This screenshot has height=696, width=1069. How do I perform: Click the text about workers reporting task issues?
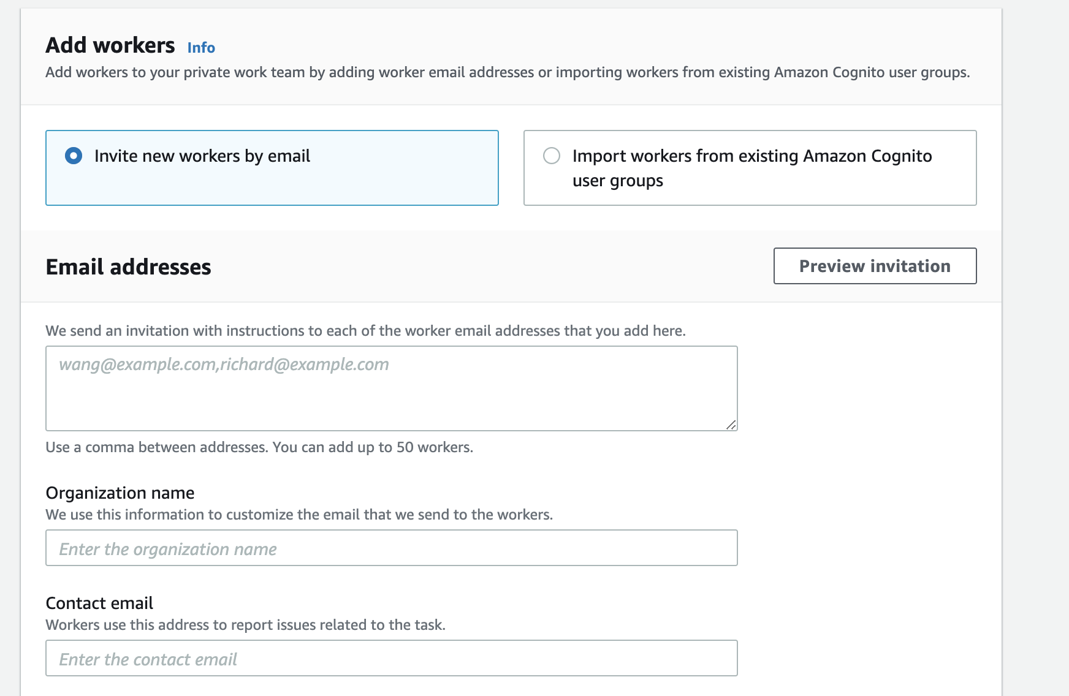(246, 625)
